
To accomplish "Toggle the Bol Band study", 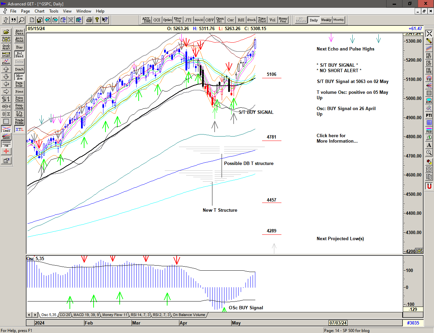I will (19, 55).
